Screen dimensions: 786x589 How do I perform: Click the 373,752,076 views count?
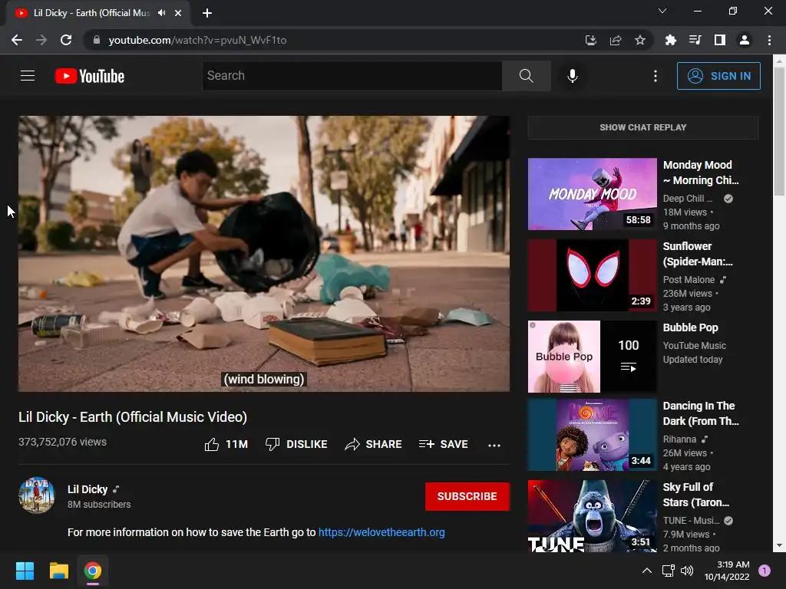click(63, 442)
